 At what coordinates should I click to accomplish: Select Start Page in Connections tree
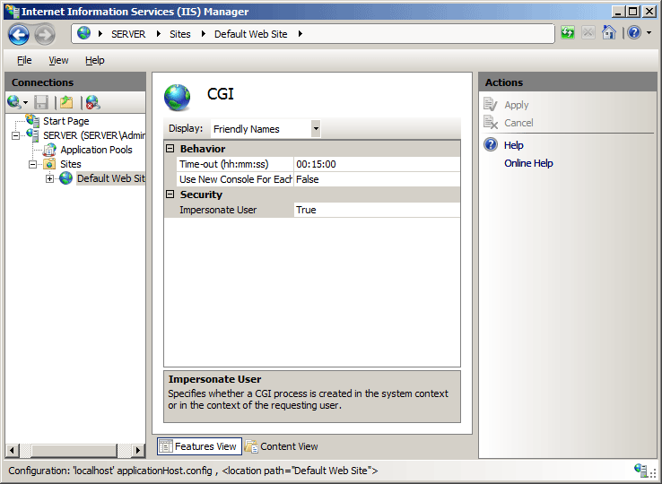click(x=65, y=121)
